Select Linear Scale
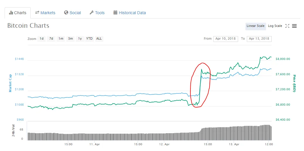 click(255, 26)
